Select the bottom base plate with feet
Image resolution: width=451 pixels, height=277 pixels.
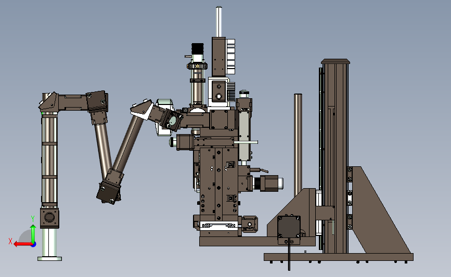339,257
